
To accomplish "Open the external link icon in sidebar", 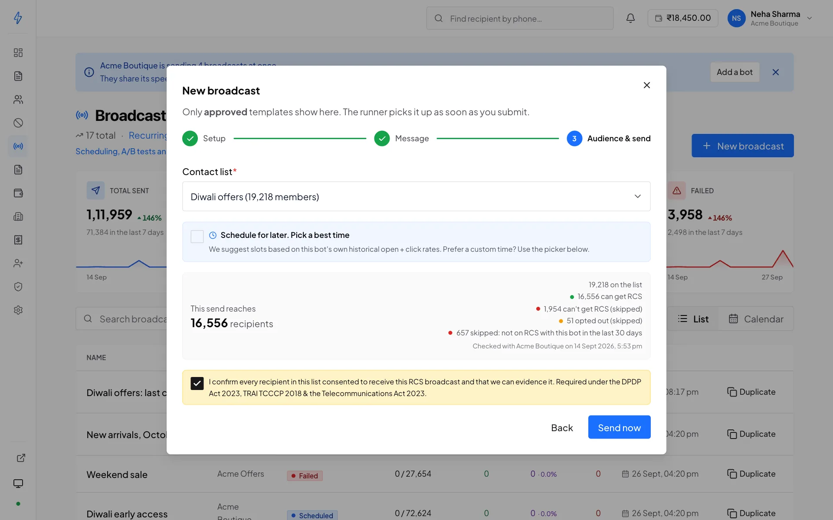I will 20,458.
